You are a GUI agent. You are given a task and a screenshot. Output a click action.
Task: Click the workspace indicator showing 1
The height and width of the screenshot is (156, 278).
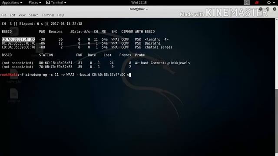[x=247, y=3]
